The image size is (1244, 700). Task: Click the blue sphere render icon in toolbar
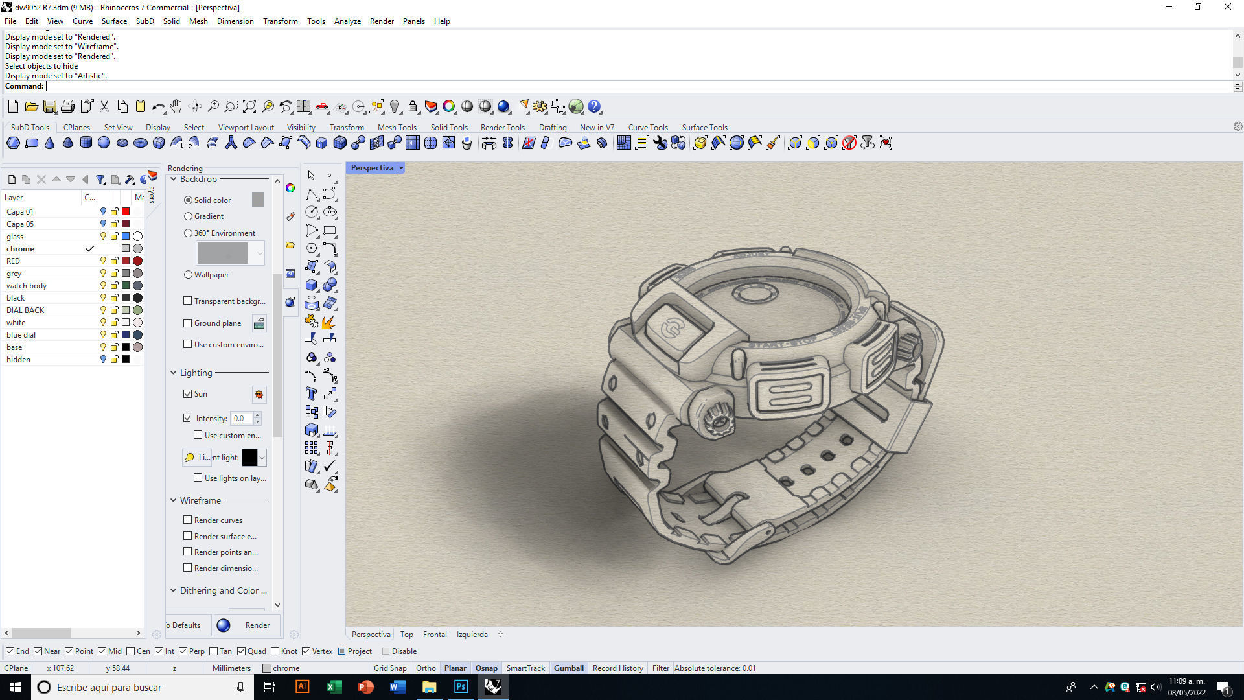[x=503, y=106]
